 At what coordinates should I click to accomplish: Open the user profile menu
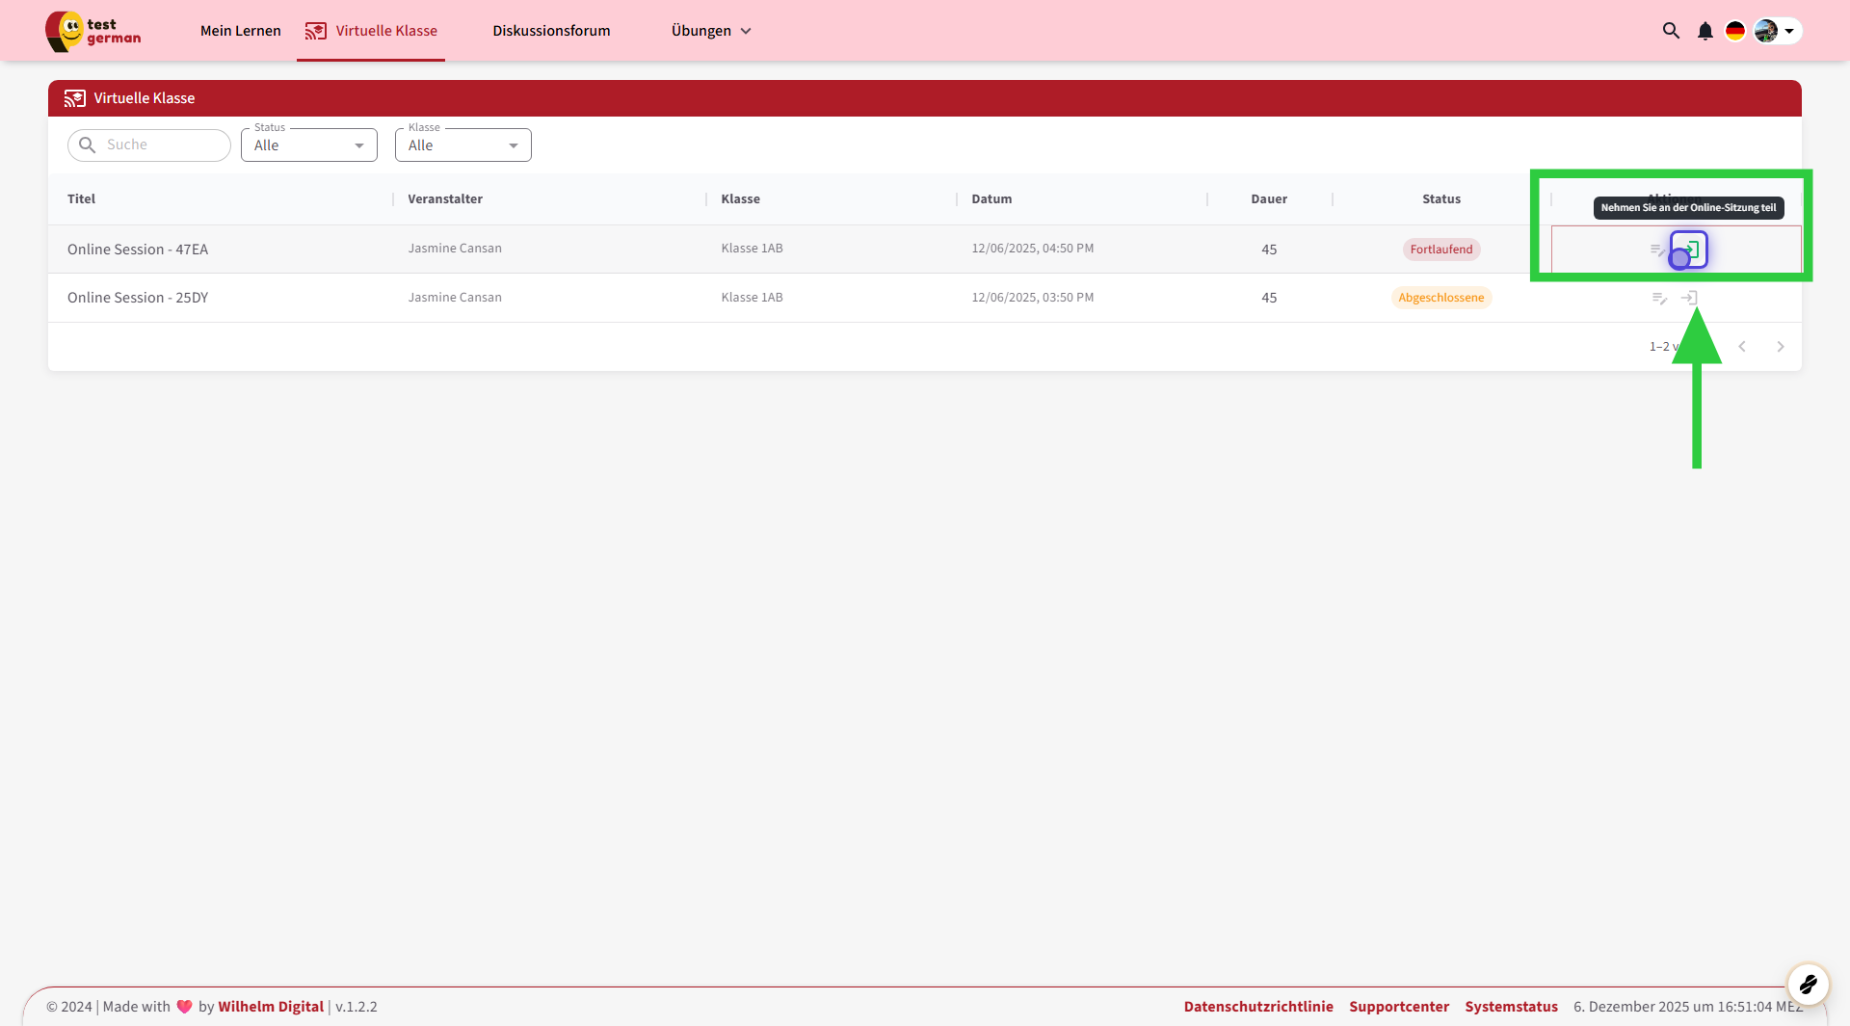(x=1776, y=31)
